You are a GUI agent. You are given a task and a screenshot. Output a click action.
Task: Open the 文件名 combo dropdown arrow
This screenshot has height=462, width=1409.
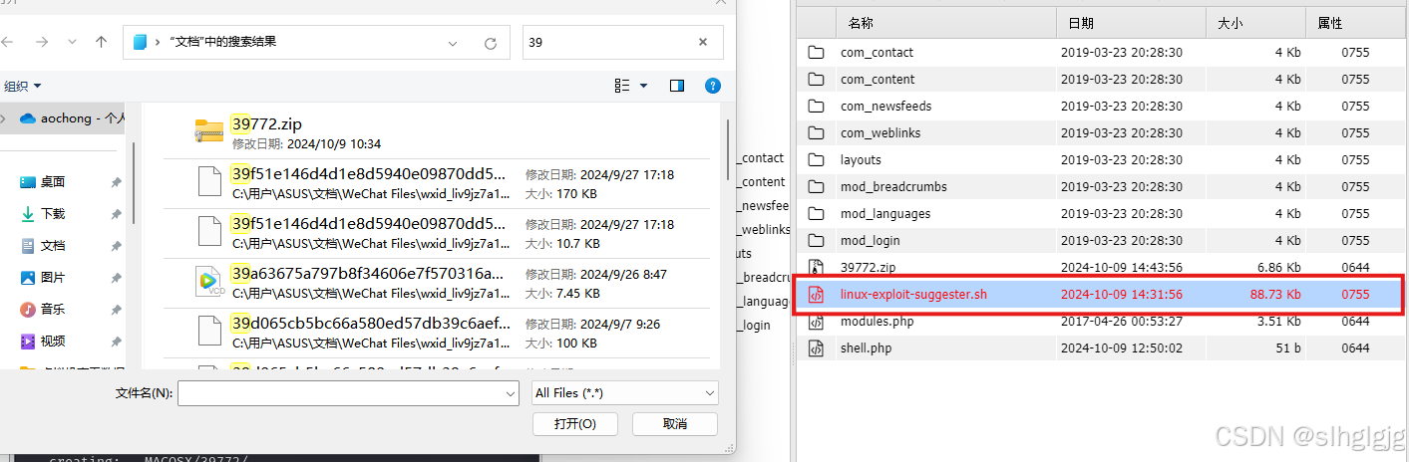click(x=509, y=393)
